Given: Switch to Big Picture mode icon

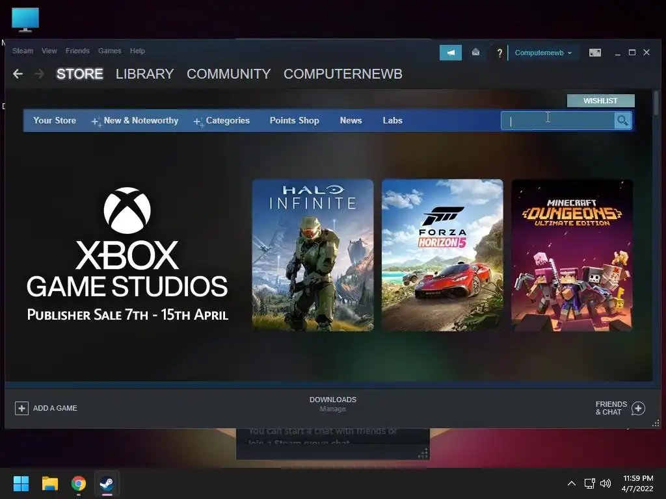Looking at the screenshot, I should 594,53.
